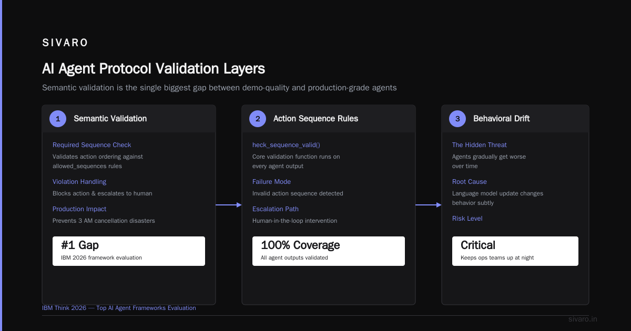The image size is (631, 331).
Task: Click the SIVARO logo text
Action: (x=65, y=43)
